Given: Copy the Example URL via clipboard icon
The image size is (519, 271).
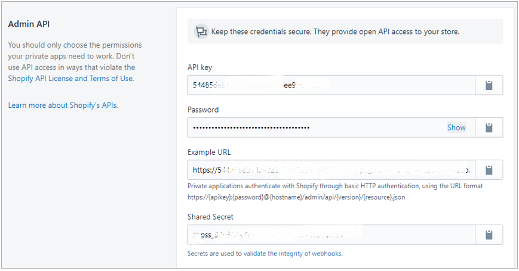Looking at the screenshot, I should [x=489, y=170].
